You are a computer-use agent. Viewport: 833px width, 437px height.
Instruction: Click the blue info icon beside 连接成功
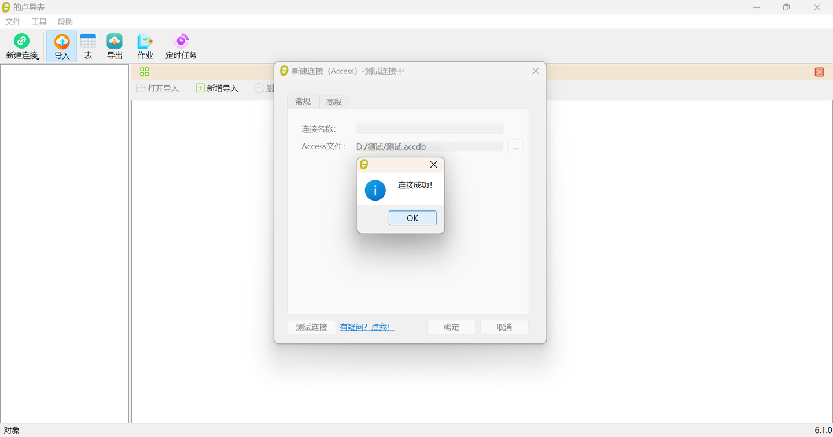point(375,190)
